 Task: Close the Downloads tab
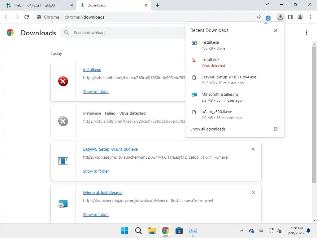coord(146,5)
